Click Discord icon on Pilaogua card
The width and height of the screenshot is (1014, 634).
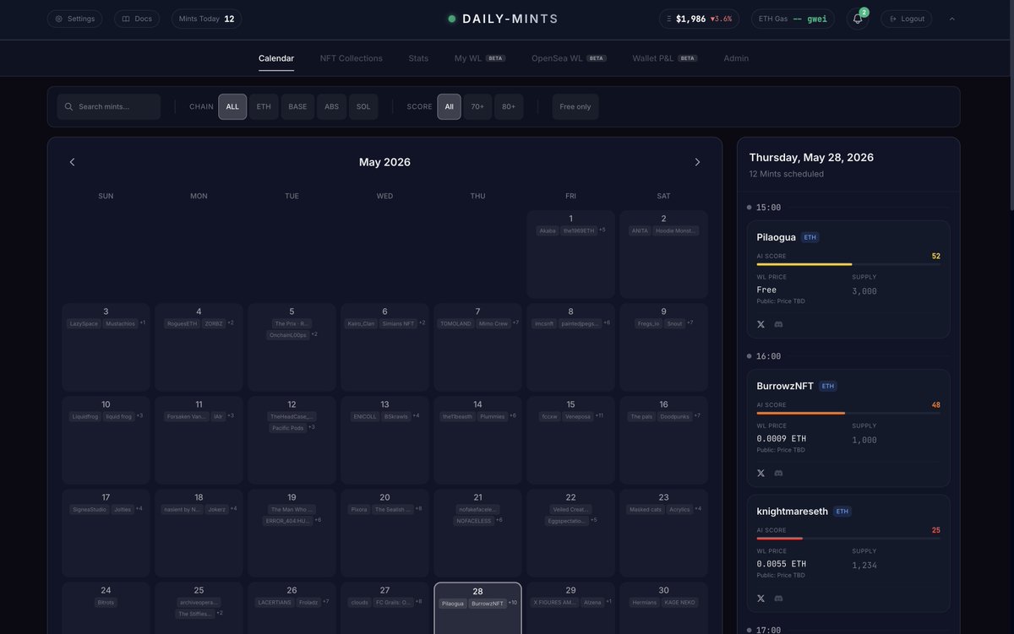coord(778,324)
